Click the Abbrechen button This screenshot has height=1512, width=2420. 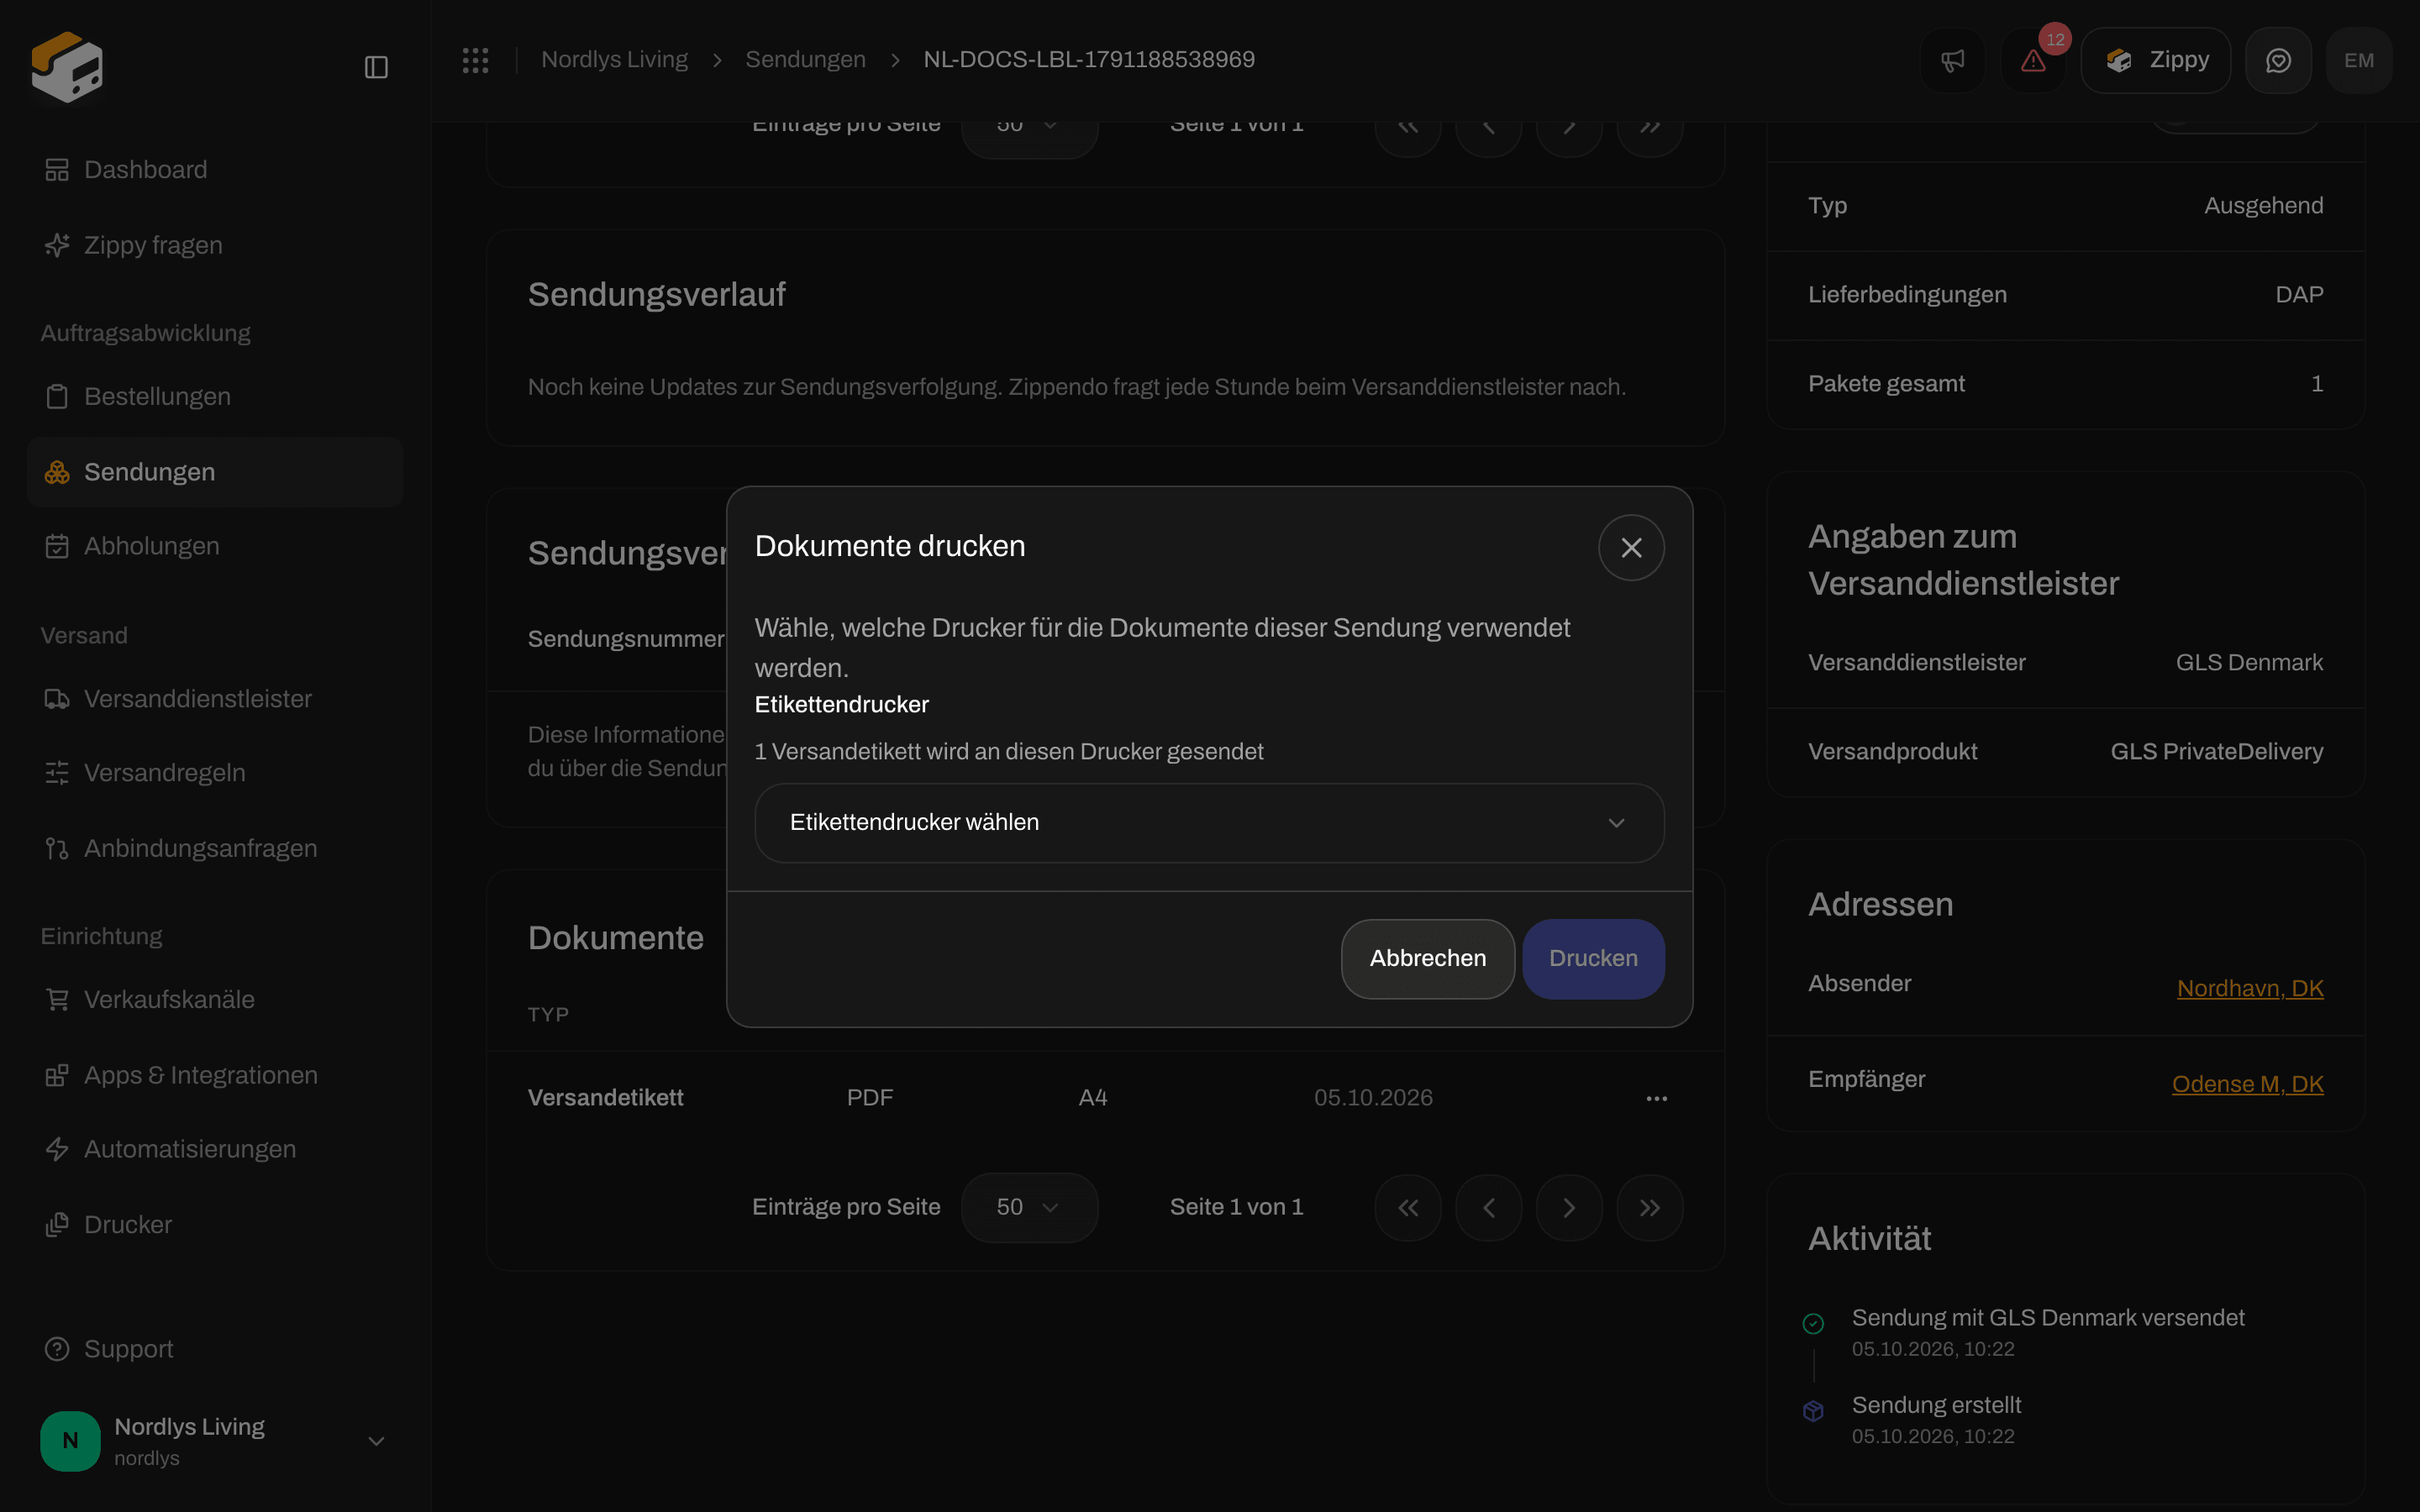click(1427, 958)
